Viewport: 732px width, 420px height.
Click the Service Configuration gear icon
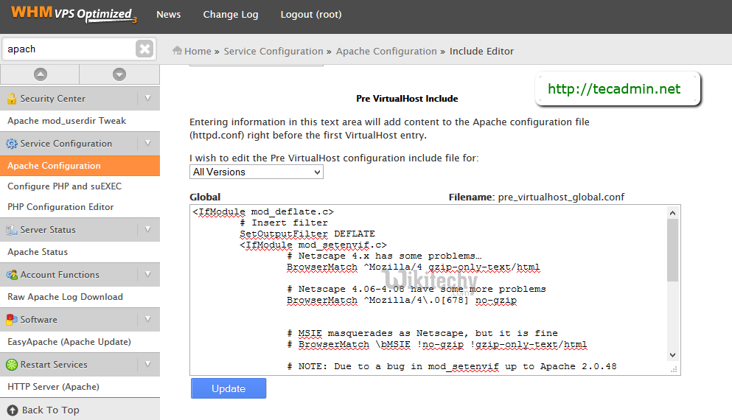tap(11, 144)
